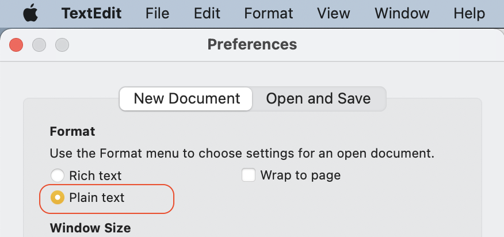Open the Apple menu

click(30, 13)
